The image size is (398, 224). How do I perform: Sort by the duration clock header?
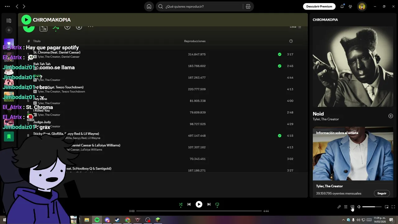coord(291,41)
